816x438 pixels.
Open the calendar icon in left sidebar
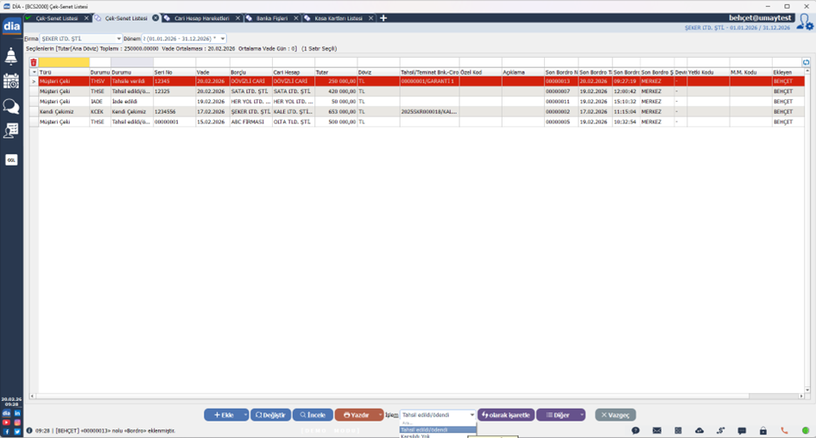[11, 81]
